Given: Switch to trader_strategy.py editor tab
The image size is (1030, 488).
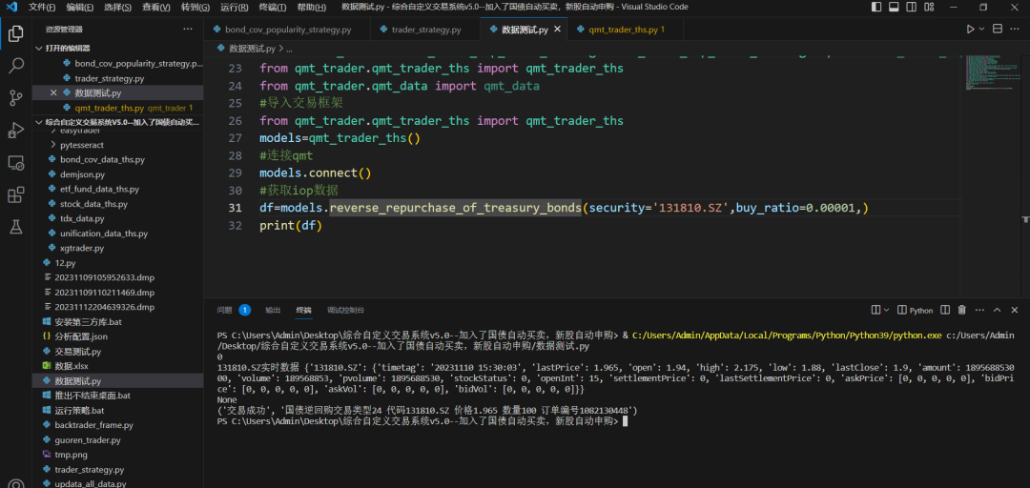Looking at the screenshot, I should pos(425,30).
